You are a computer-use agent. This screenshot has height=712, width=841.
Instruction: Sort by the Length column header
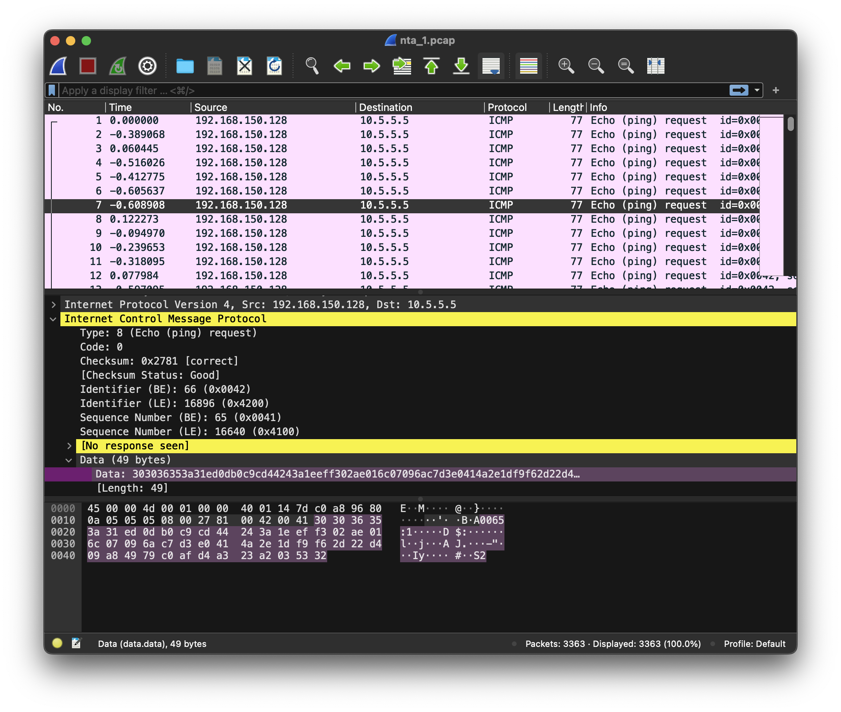(x=568, y=107)
